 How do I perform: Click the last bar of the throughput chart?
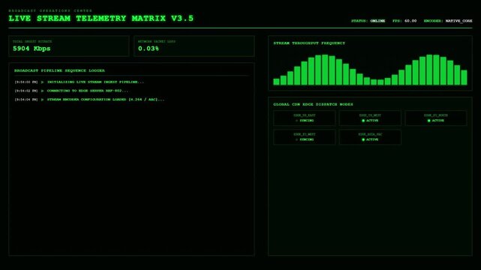tap(464, 77)
